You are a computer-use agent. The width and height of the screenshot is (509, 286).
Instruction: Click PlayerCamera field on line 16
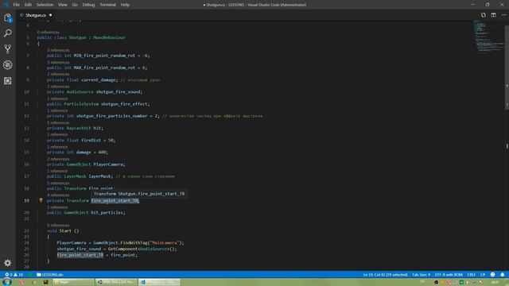[x=108, y=164]
